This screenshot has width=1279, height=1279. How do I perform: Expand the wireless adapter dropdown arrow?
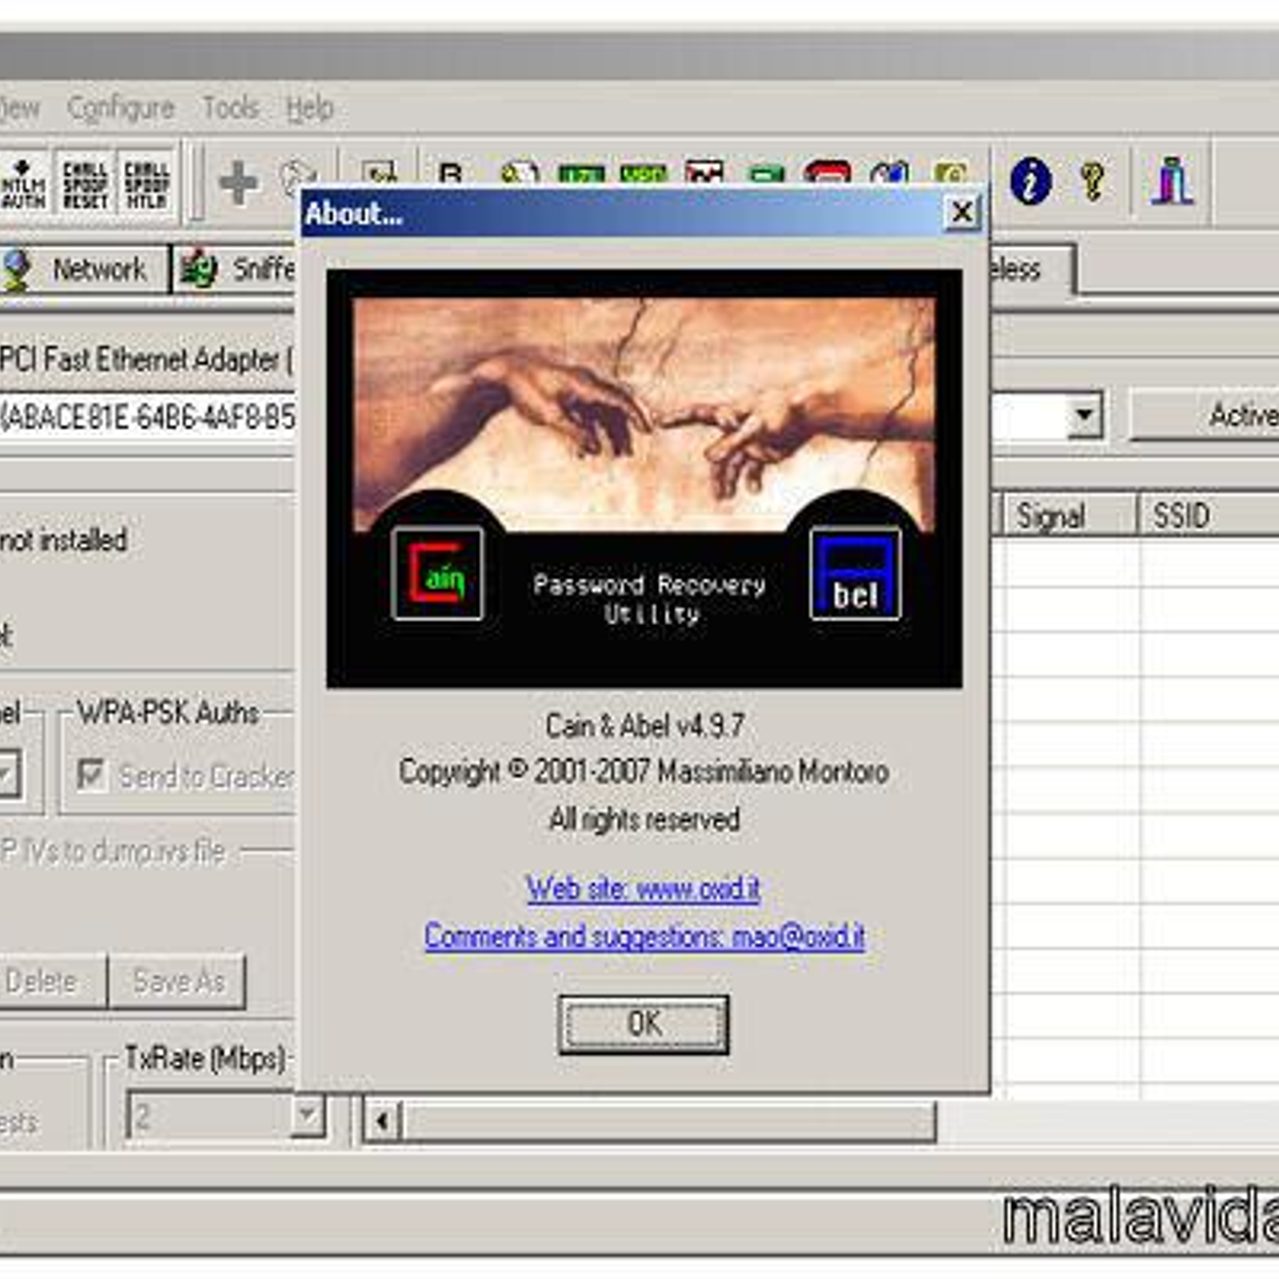tap(1085, 414)
